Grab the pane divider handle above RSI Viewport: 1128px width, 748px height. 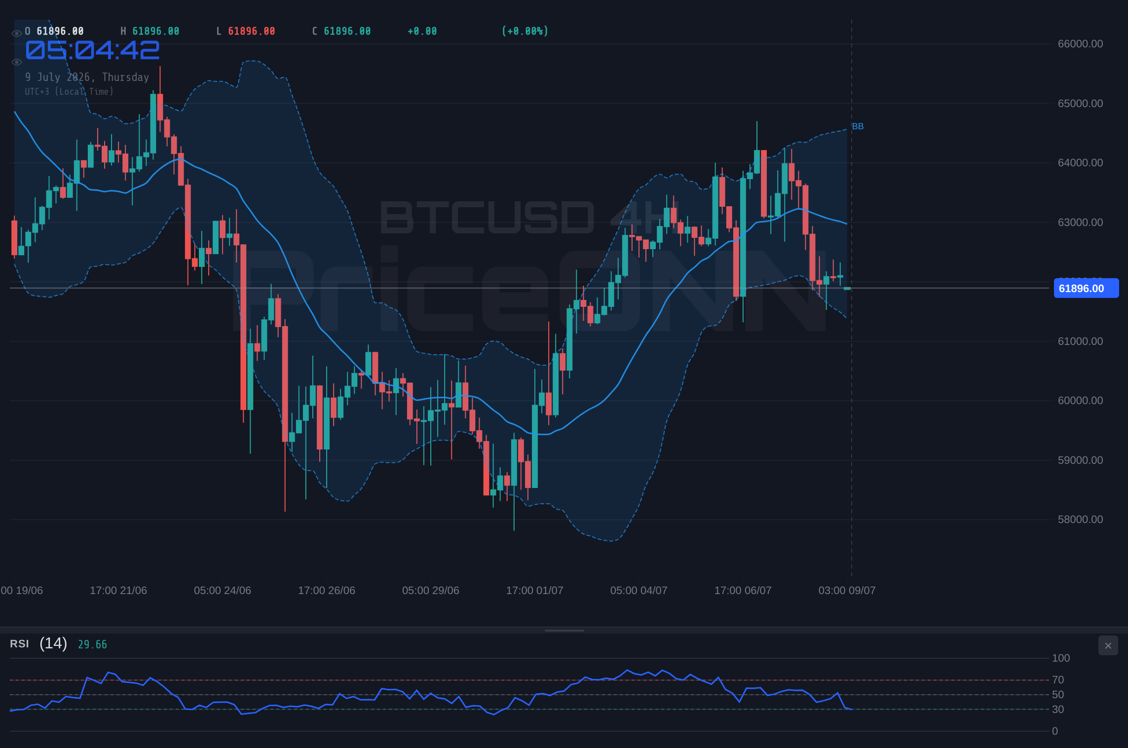pyautogui.click(x=564, y=630)
